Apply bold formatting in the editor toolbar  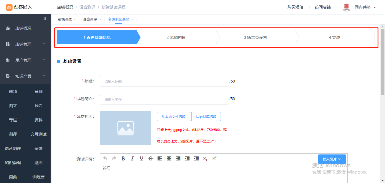pos(123,158)
